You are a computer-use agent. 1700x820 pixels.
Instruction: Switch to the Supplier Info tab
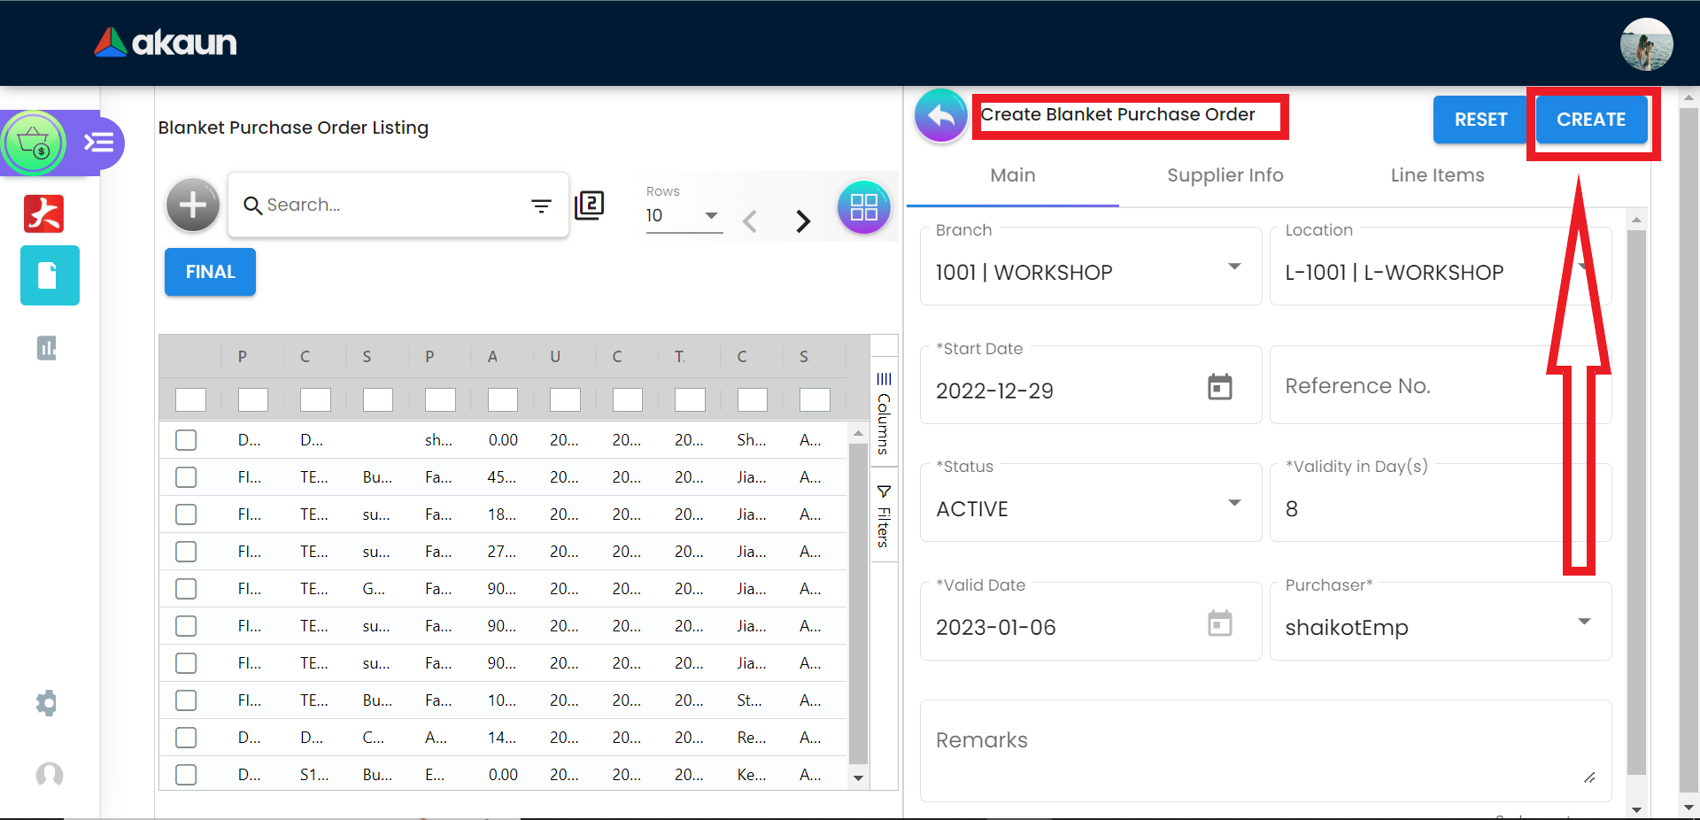click(1225, 175)
